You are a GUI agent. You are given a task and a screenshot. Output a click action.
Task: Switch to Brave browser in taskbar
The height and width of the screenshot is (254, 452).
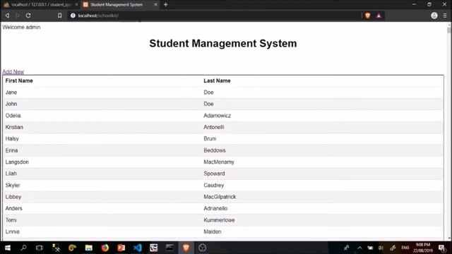click(x=186, y=248)
